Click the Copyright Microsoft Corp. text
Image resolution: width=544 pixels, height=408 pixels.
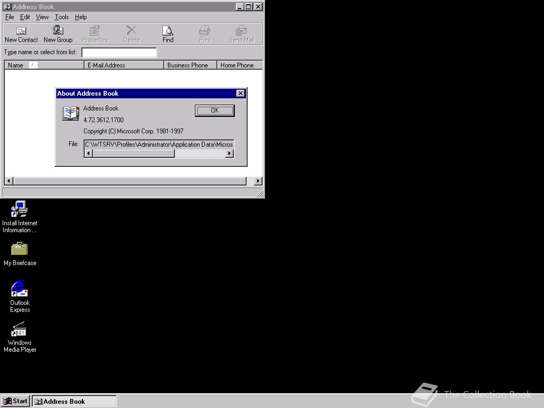(133, 131)
